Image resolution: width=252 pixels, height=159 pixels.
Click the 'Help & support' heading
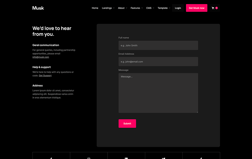pos(42,67)
